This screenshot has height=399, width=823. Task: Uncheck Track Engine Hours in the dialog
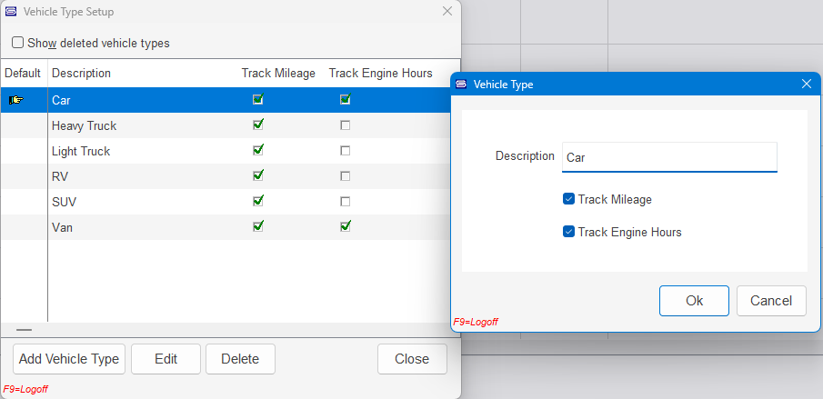coord(568,232)
